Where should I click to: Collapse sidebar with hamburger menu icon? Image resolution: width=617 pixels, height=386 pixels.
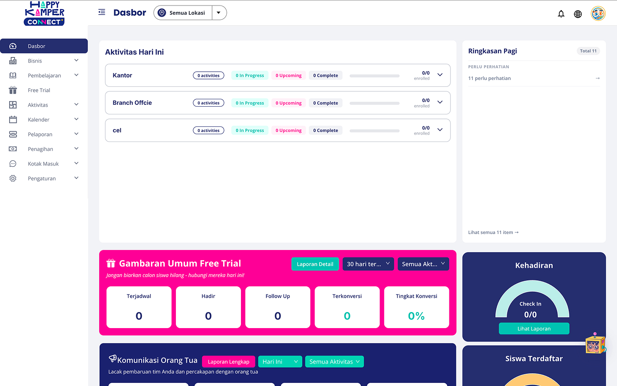pos(102,12)
